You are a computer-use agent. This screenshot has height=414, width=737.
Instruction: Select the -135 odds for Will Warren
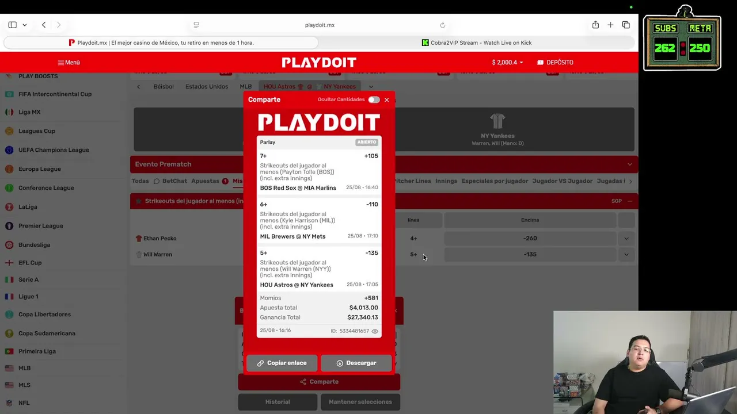[530, 254]
